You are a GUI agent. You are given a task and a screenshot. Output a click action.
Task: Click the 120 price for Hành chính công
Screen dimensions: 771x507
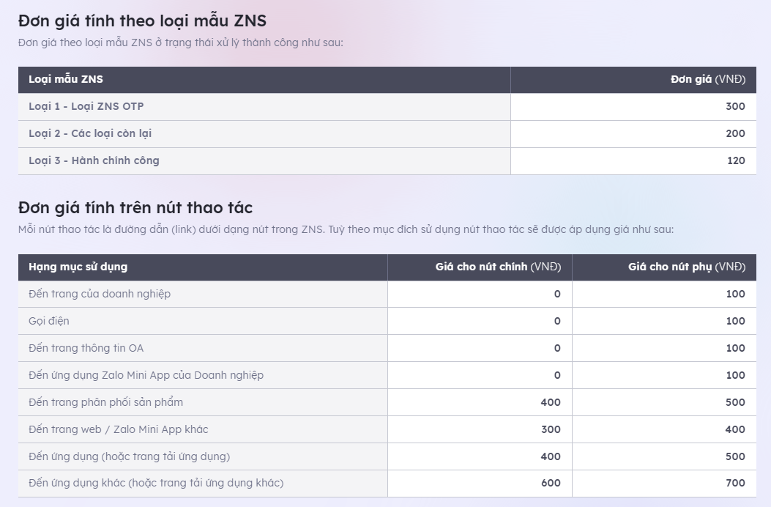click(736, 160)
